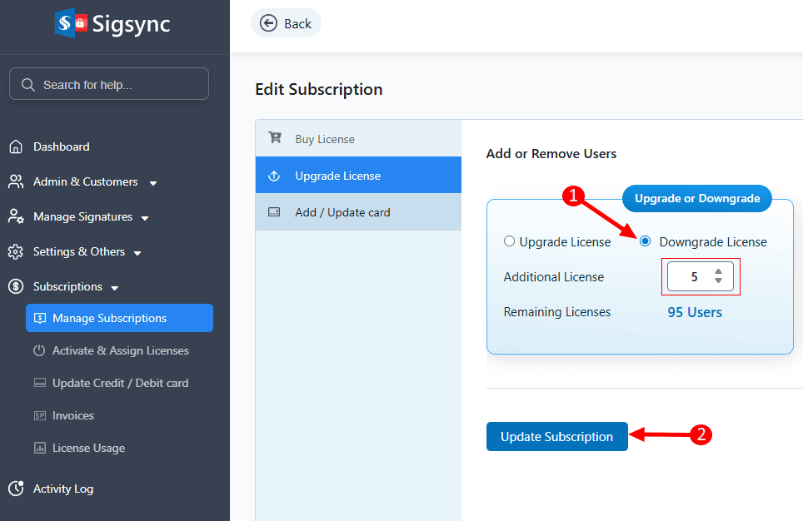This screenshot has width=803, height=521.
Task: Click the Update Credit / Debit card icon
Action: point(39,383)
